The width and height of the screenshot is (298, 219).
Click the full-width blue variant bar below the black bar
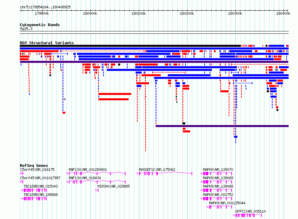pos(154,48)
